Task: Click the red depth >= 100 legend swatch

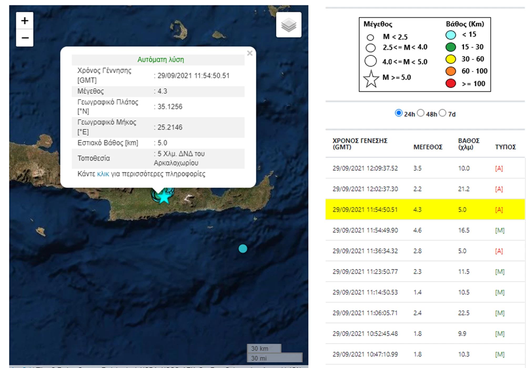Action: 451,84
